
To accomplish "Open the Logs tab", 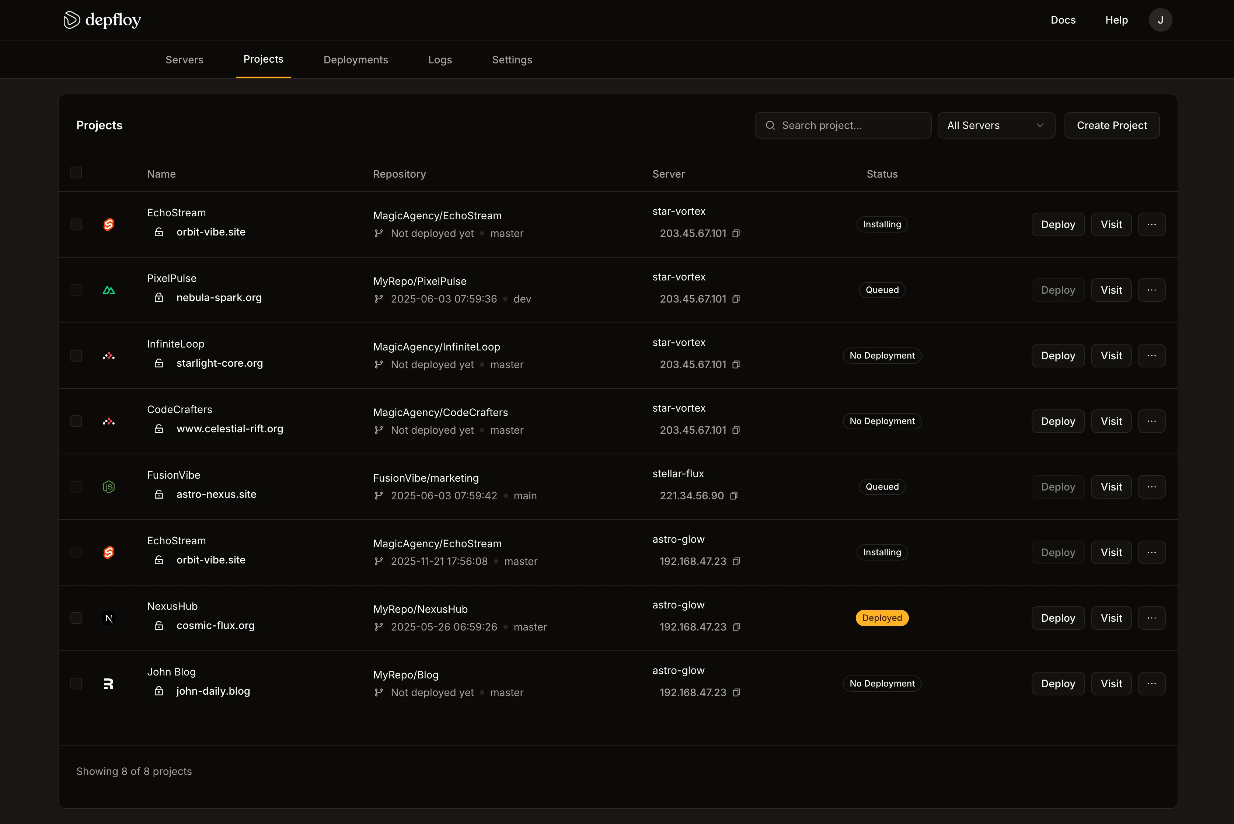I will coord(440,59).
